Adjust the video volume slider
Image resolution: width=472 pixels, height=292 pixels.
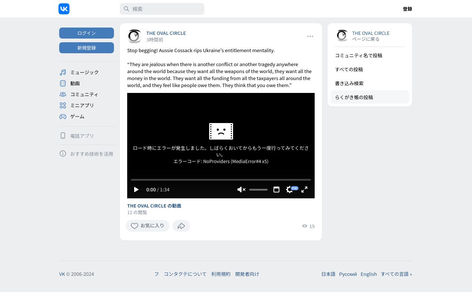pos(258,190)
